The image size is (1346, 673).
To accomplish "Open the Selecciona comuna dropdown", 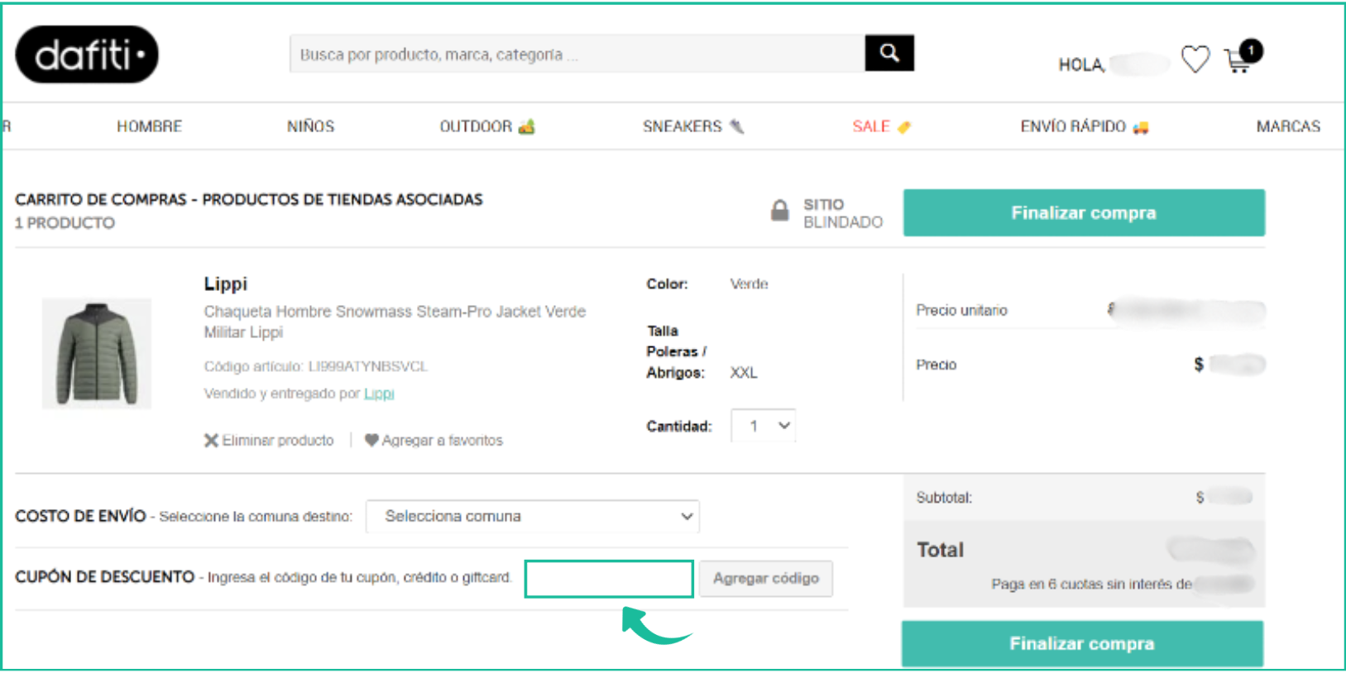I will point(533,516).
